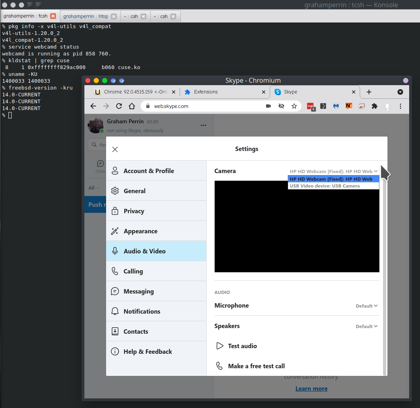Open Chromium three-dot menu
The height and width of the screenshot is (408, 420).
pyautogui.click(x=400, y=106)
